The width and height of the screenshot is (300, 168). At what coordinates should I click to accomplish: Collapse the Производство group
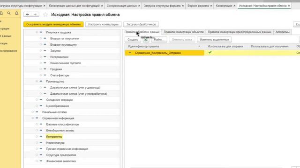pos(37,81)
